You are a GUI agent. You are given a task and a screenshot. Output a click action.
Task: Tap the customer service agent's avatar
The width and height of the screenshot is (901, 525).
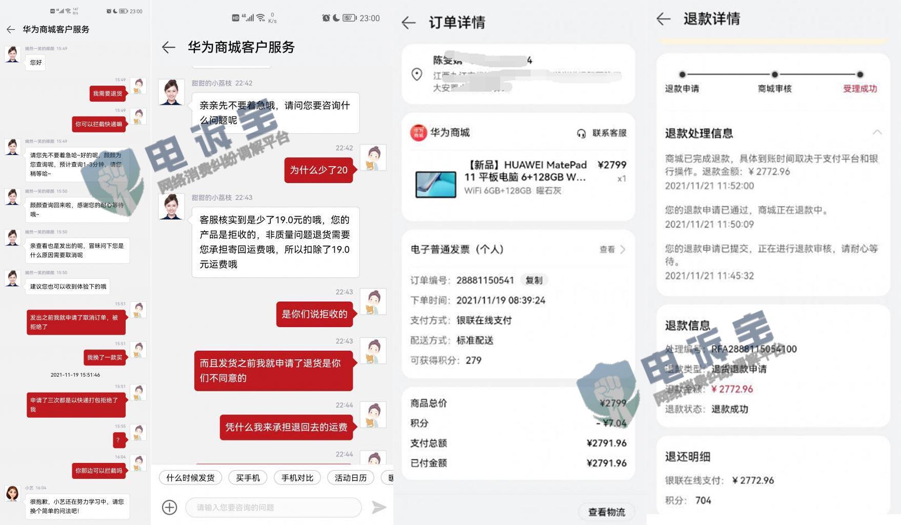tap(171, 92)
